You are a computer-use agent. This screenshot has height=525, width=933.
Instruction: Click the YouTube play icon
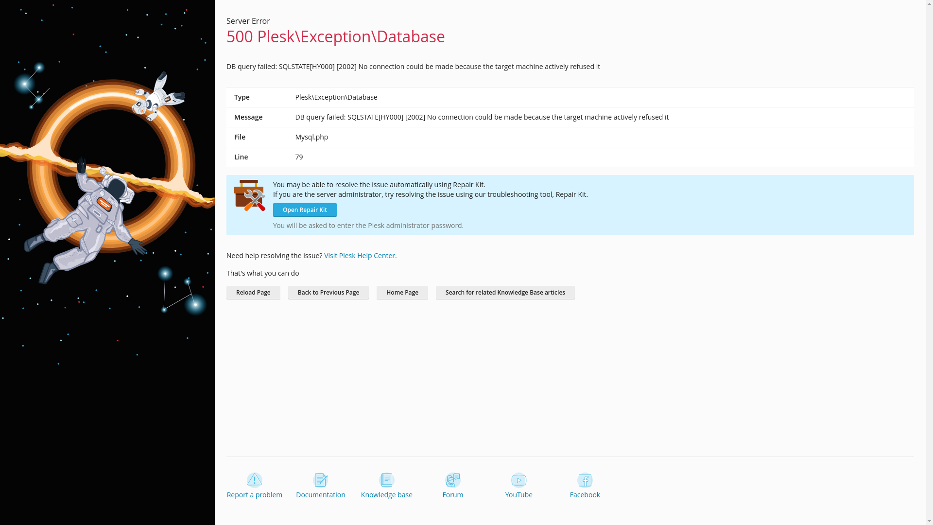click(x=518, y=480)
